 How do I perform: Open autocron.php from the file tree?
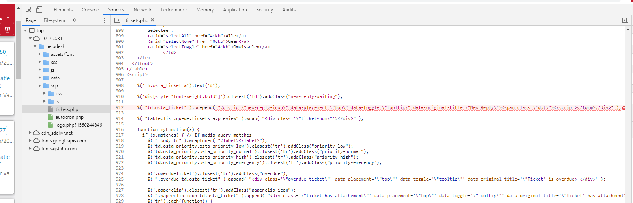(x=69, y=117)
